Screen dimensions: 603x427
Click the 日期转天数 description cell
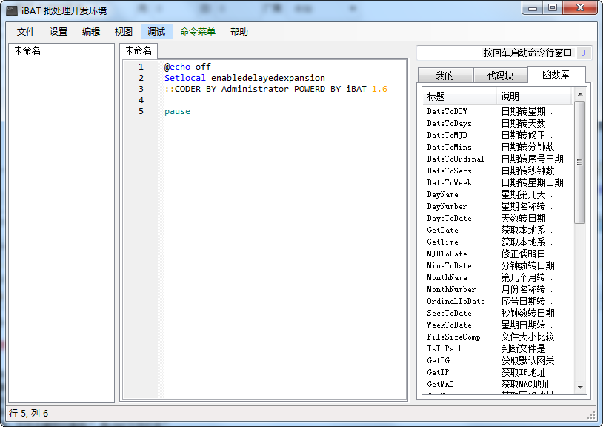tap(524, 124)
